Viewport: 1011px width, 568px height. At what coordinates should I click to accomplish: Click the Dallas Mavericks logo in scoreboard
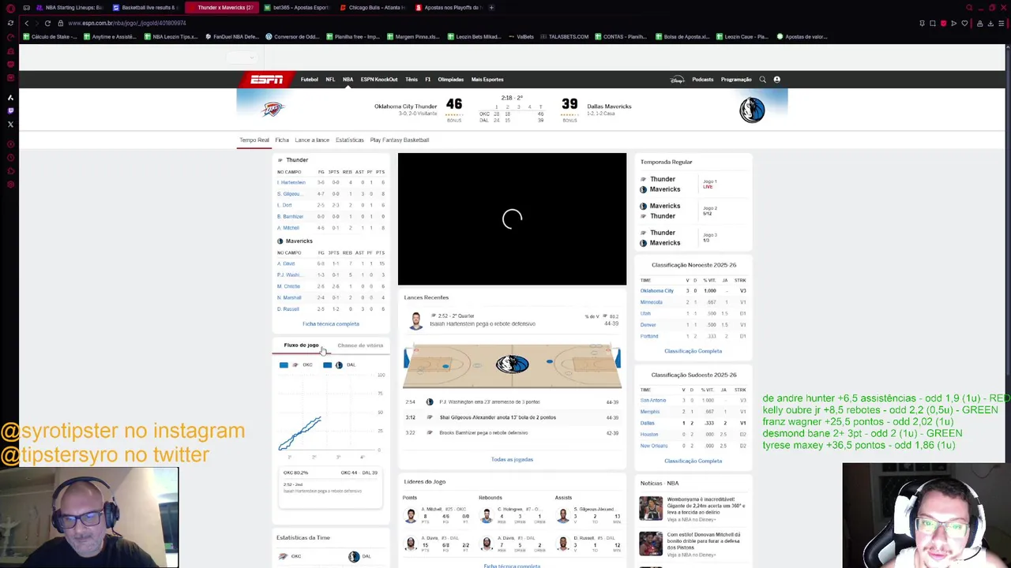pyautogui.click(x=752, y=110)
